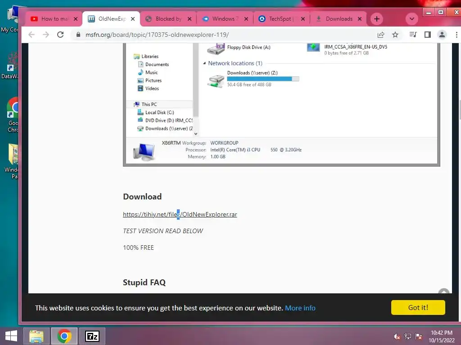Click the address bar URL
This screenshot has width=461, height=345.
157,35
